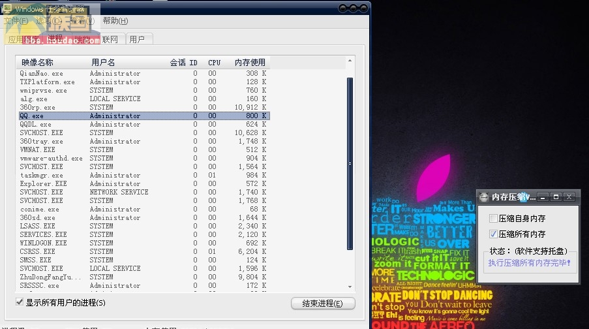Click the Task Manager title bar icon

7,8
